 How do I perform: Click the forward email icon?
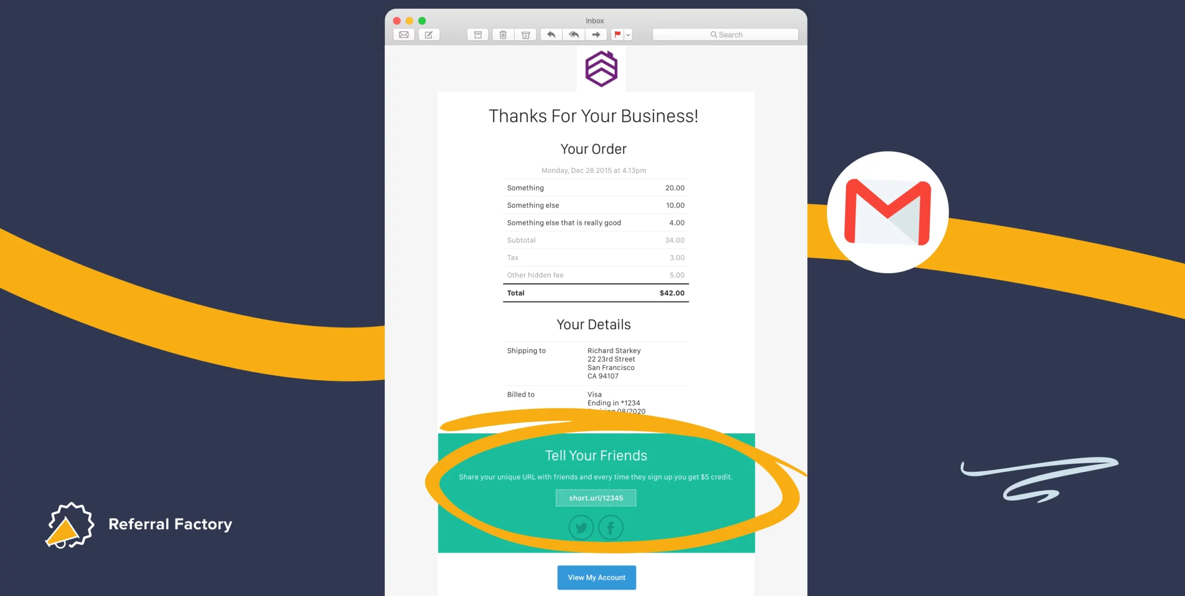[596, 34]
